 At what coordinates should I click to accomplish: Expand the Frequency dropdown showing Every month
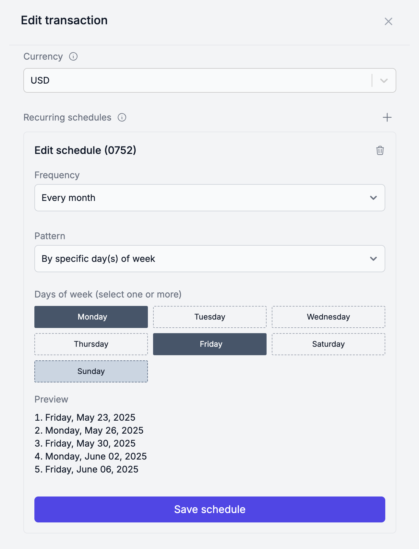210,198
